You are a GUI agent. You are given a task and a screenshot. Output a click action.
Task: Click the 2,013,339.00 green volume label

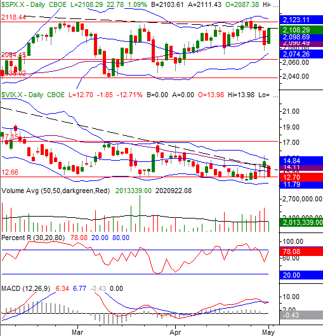click(x=301, y=222)
